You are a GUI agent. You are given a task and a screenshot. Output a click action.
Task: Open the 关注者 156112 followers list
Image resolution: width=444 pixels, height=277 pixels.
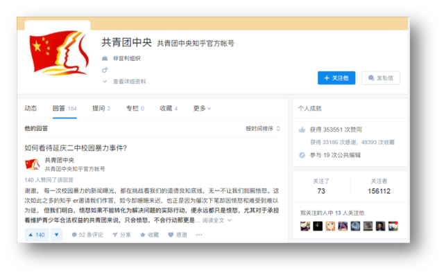(379, 186)
